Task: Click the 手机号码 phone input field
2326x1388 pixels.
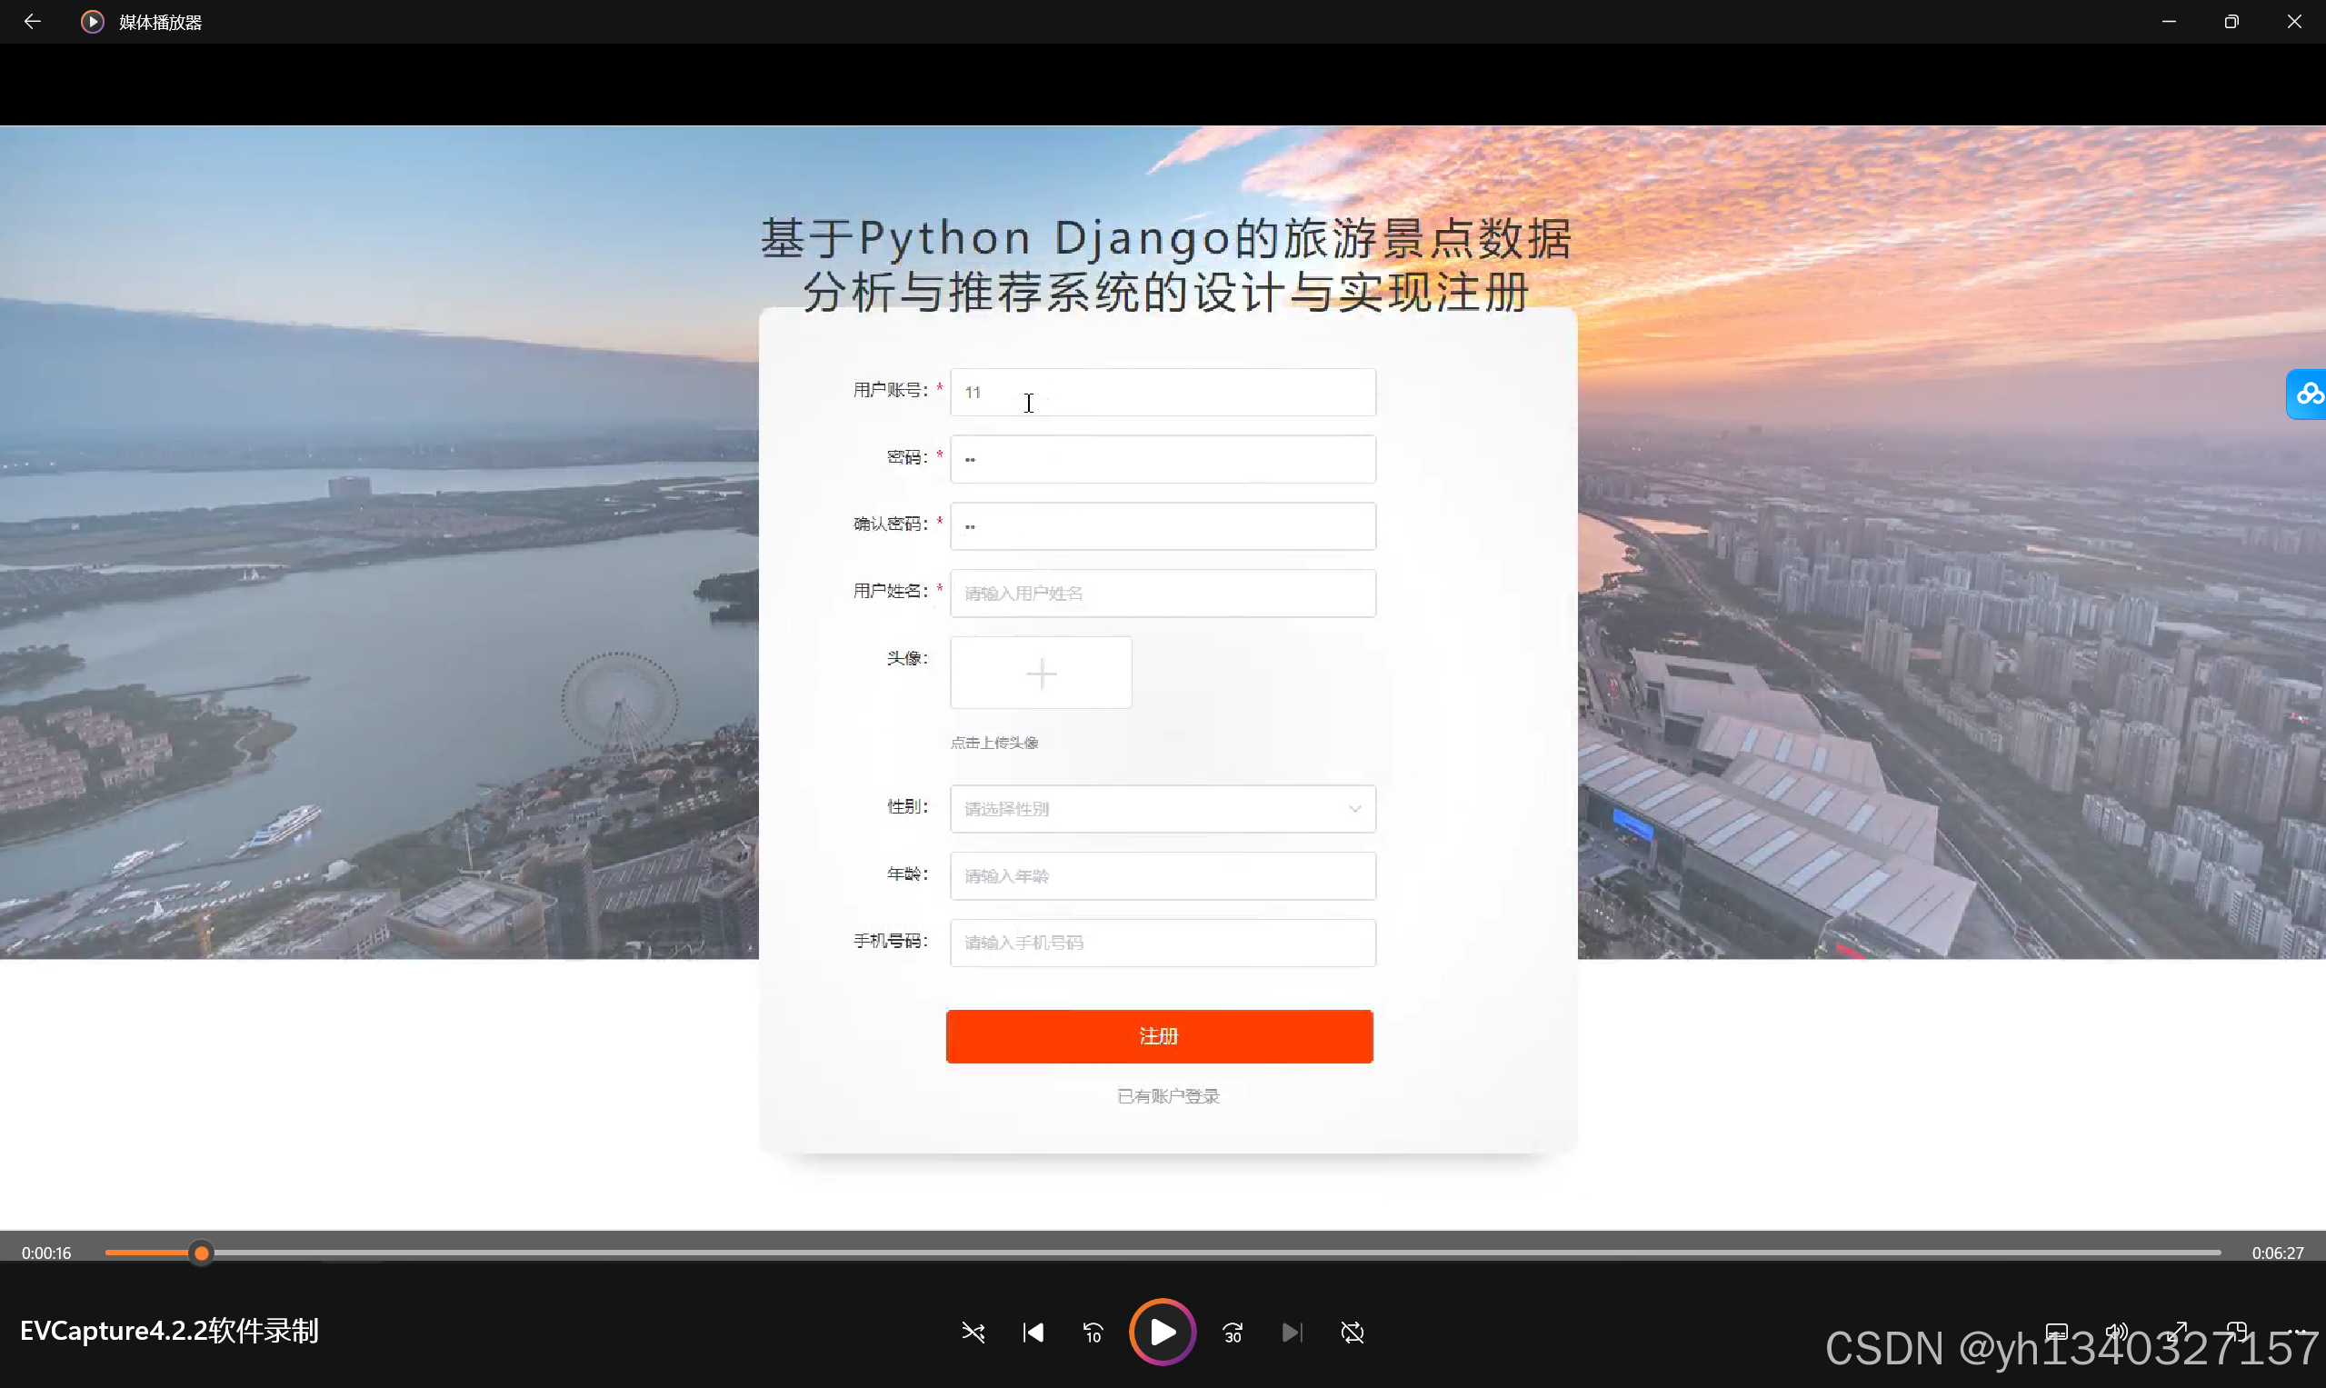Action: pos(1163,943)
